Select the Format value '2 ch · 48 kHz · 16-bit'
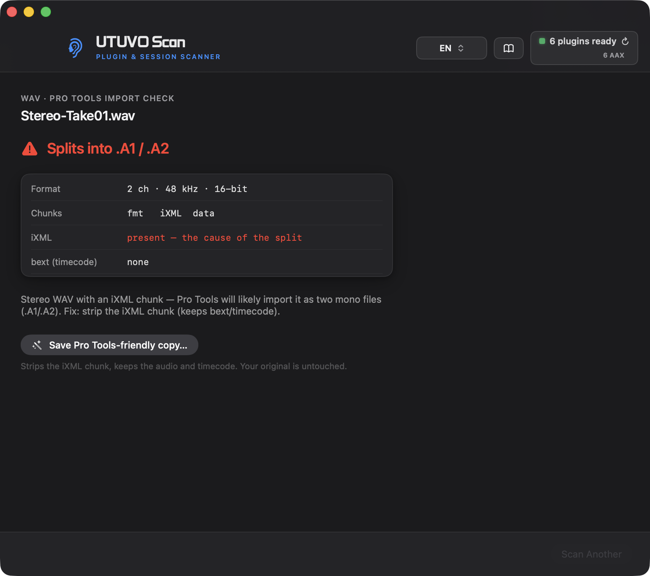This screenshot has height=576, width=650. click(x=187, y=189)
